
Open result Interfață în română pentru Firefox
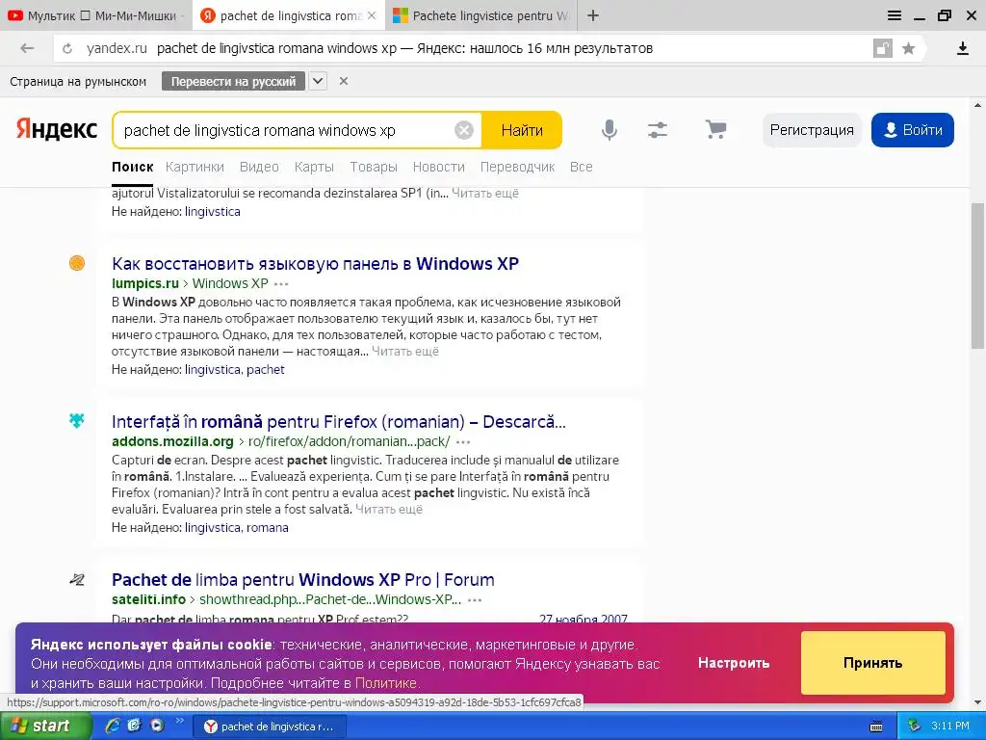[x=338, y=422]
